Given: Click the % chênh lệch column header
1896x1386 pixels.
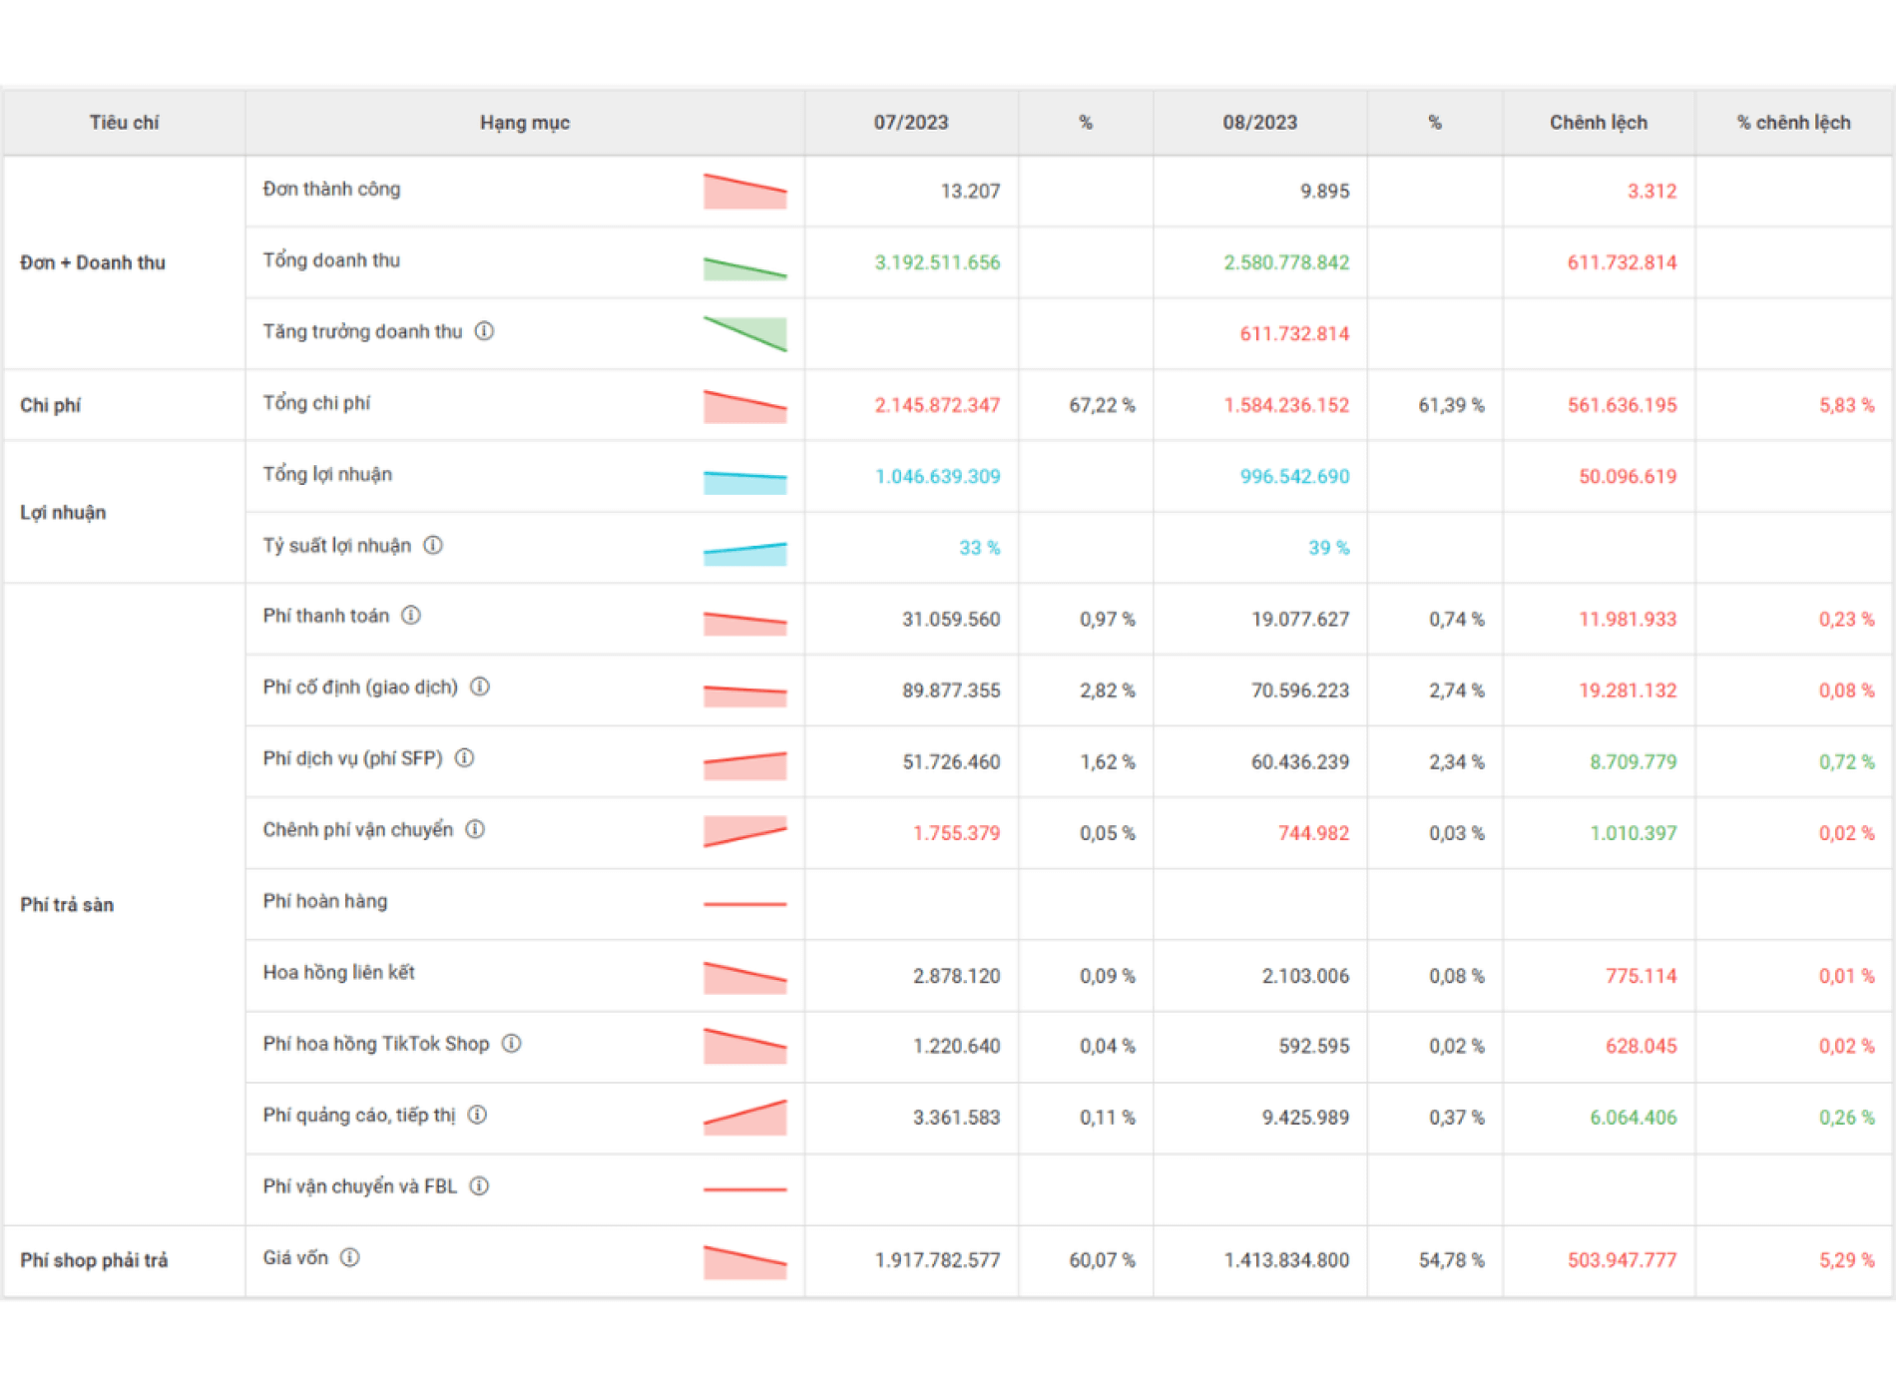Looking at the screenshot, I should [1793, 123].
